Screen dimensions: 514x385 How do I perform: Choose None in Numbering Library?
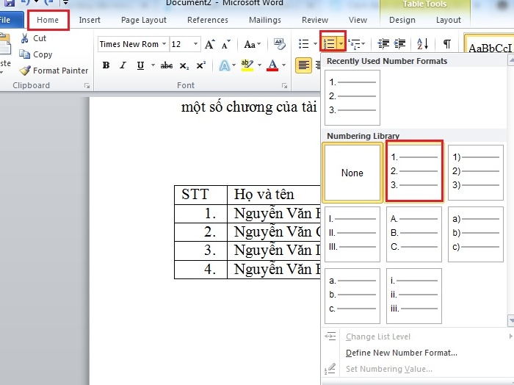[x=352, y=173]
